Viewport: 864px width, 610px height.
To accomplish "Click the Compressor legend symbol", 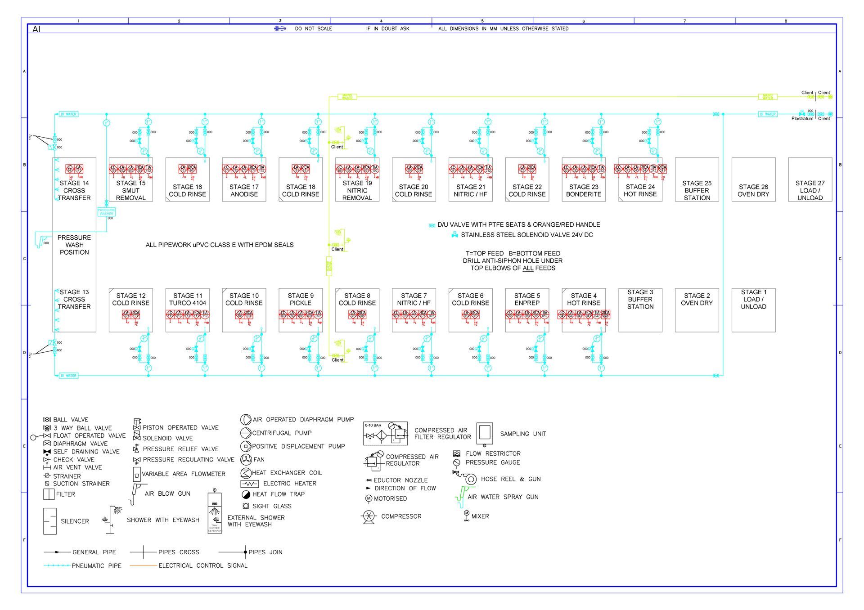I will click(369, 516).
